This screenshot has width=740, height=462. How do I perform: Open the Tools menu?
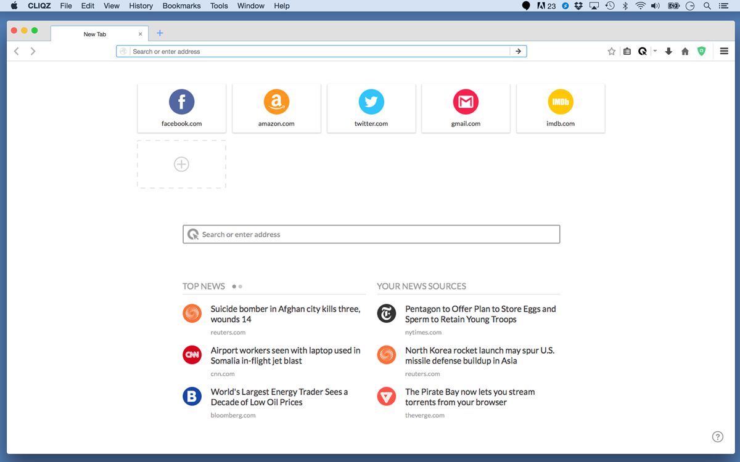[x=219, y=6]
